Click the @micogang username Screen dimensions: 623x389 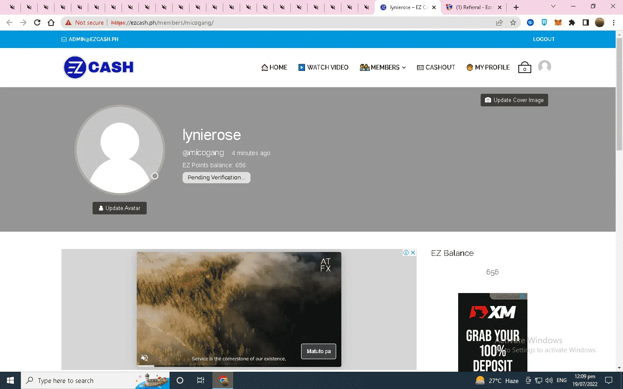click(x=203, y=153)
